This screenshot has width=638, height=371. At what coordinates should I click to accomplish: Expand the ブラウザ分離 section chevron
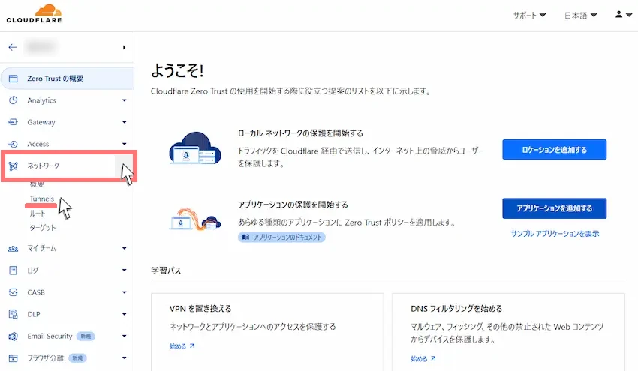[x=124, y=358]
